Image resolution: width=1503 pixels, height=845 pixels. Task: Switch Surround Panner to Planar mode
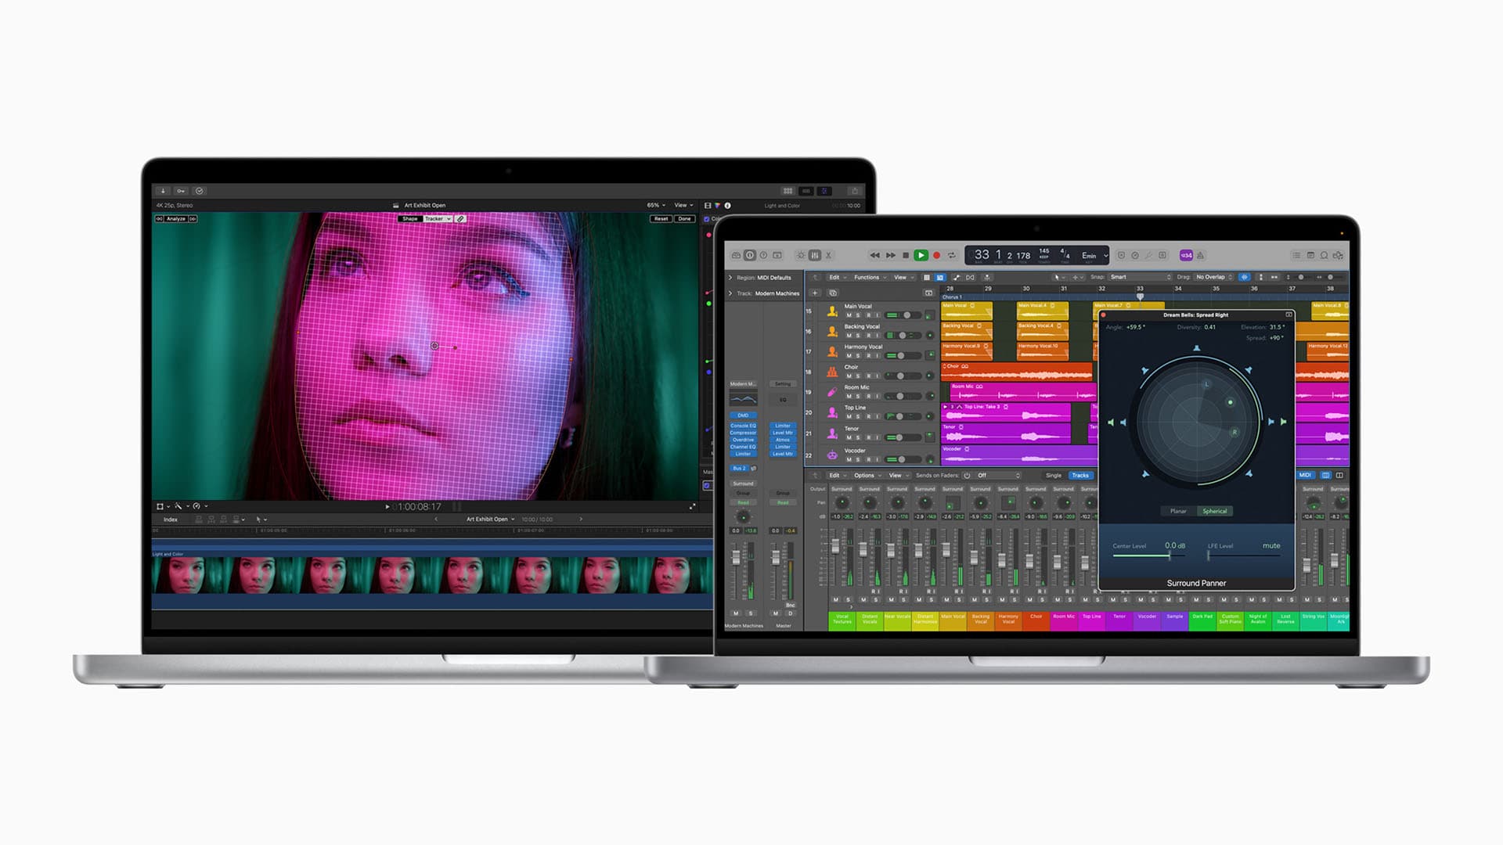point(1178,511)
